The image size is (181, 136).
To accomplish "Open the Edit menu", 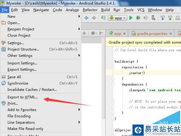I will tap(14, 10).
